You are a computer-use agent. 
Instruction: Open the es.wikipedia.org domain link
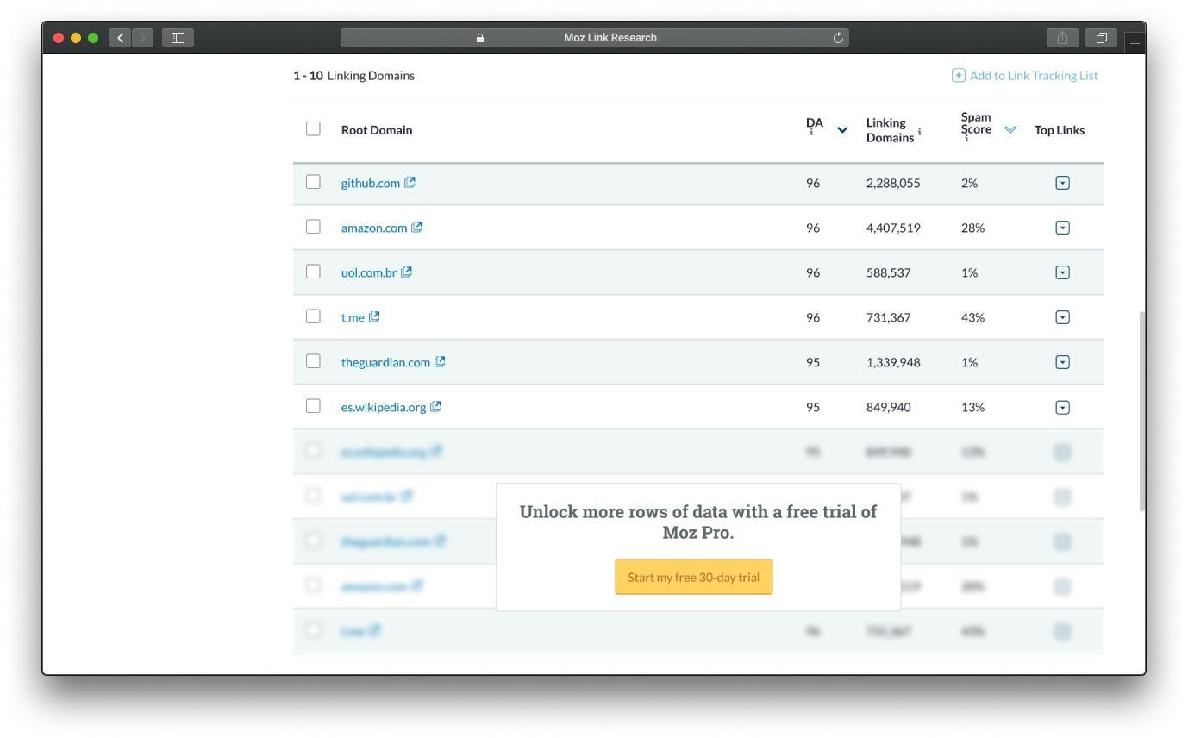point(384,407)
